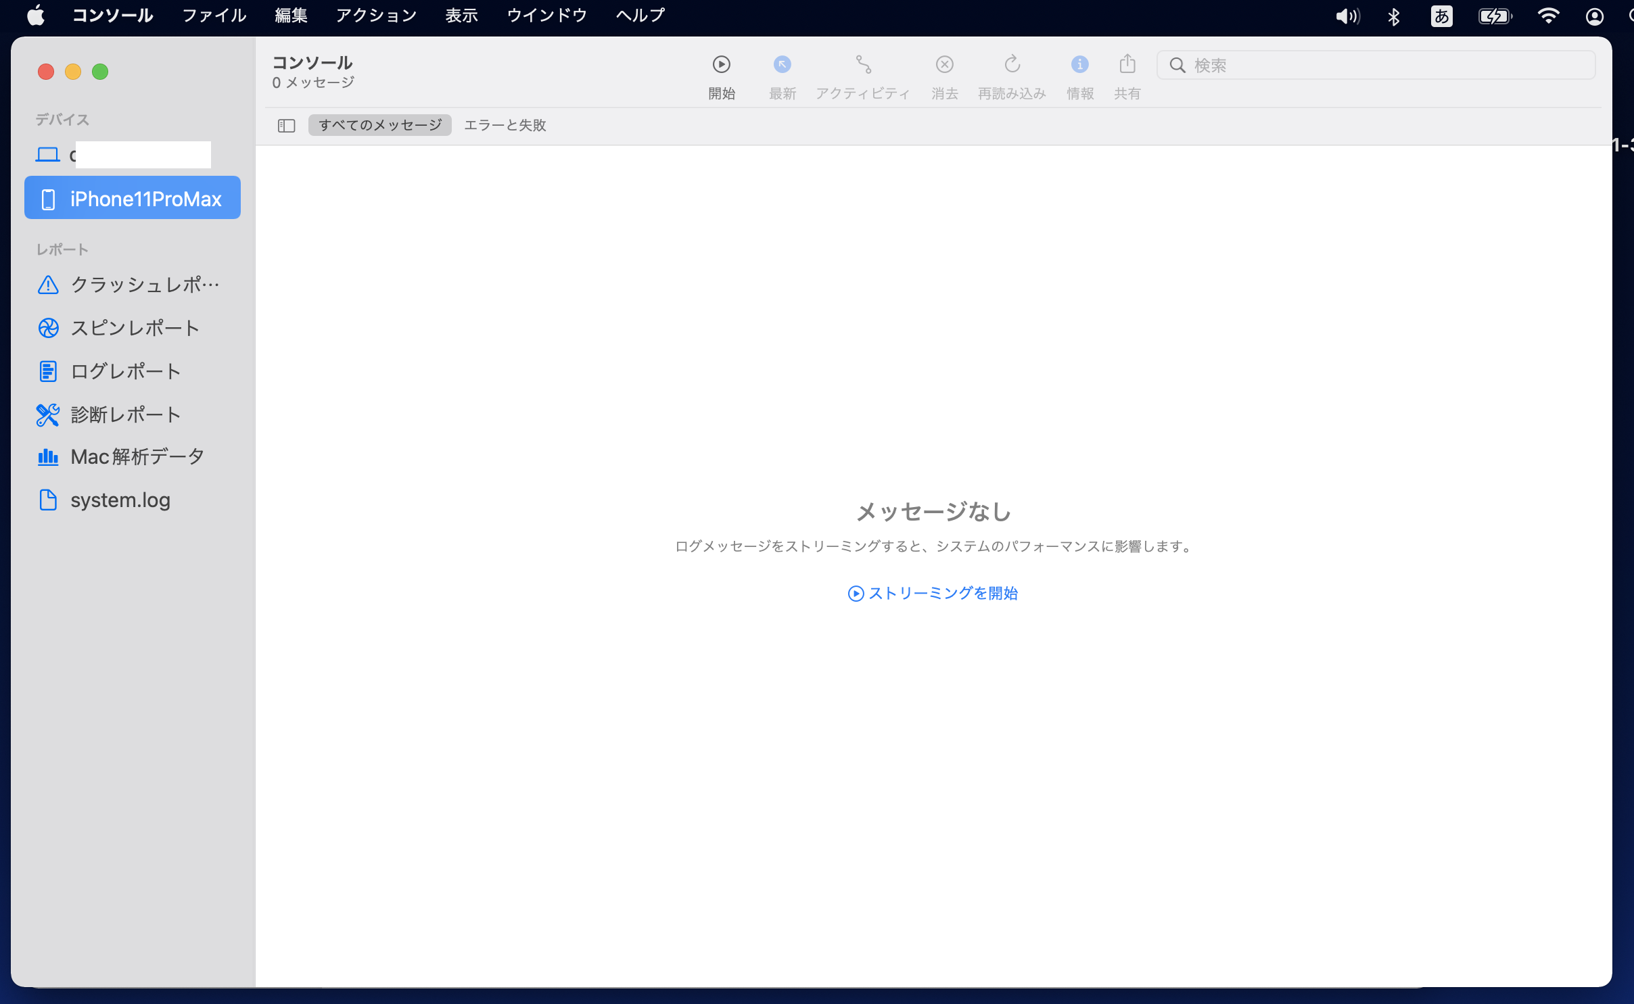Click ストリーミングを開始 link
The width and height of the screenshot is (1634, 1004).
(933, 593)
